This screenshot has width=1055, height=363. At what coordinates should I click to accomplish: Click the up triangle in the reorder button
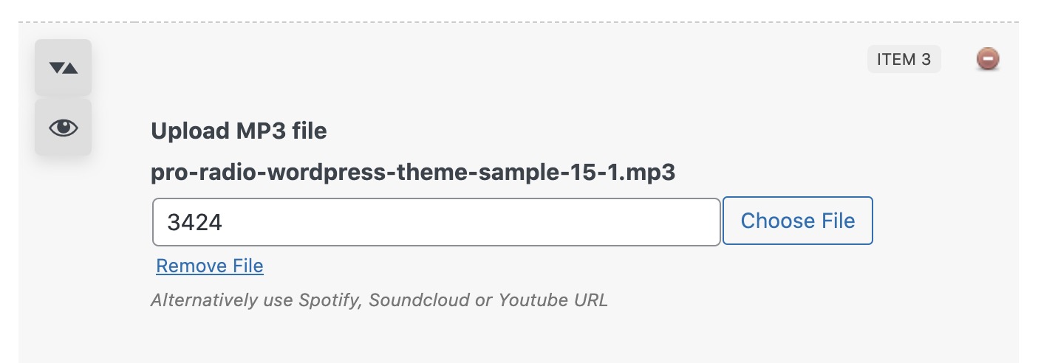(x=70, y=69)
